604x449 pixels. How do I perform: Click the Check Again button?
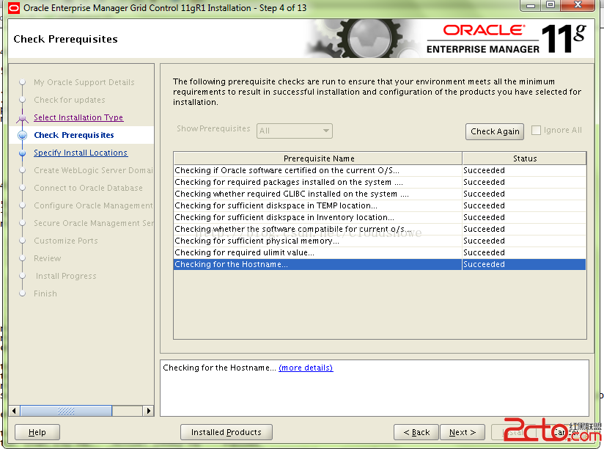tap(495, 131)
